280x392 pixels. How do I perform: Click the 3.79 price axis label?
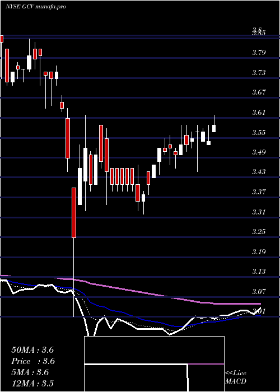259,53
